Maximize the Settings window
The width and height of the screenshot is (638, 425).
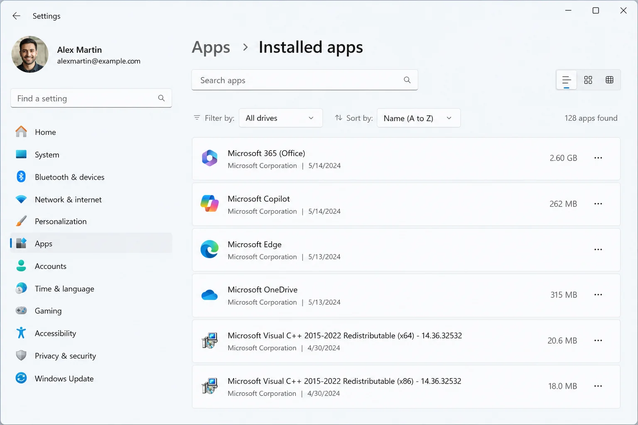click(x=596, y=10)
